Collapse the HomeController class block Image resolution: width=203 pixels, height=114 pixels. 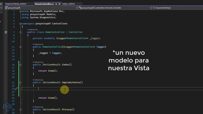[x=20, y=32]
